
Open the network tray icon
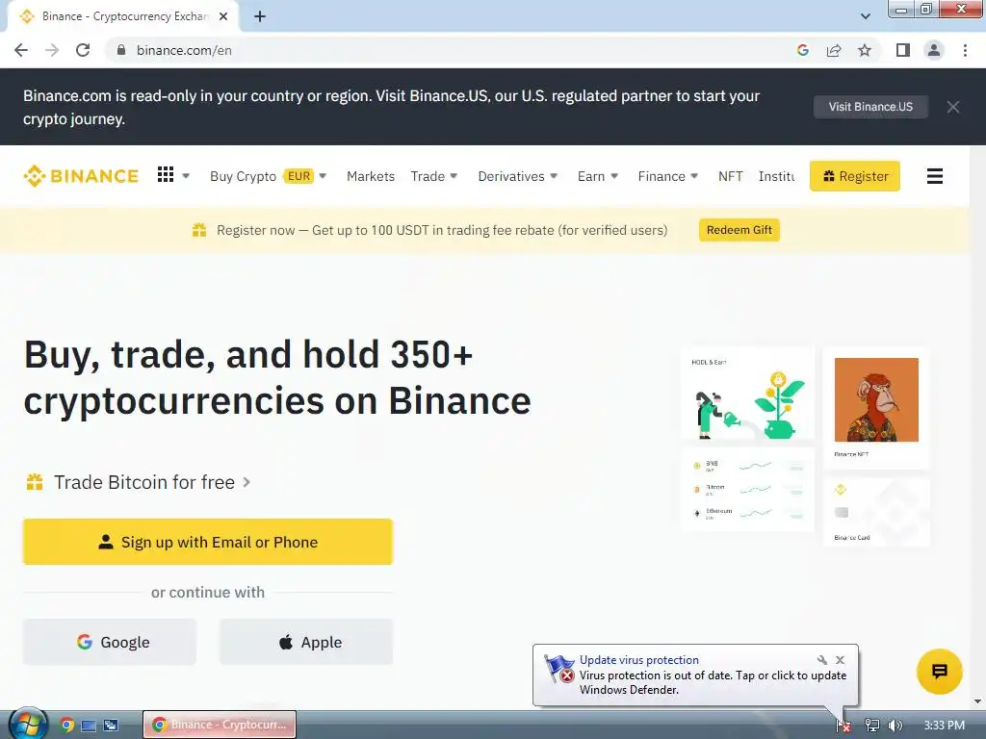pyautogui.click(x=871, y=726)
